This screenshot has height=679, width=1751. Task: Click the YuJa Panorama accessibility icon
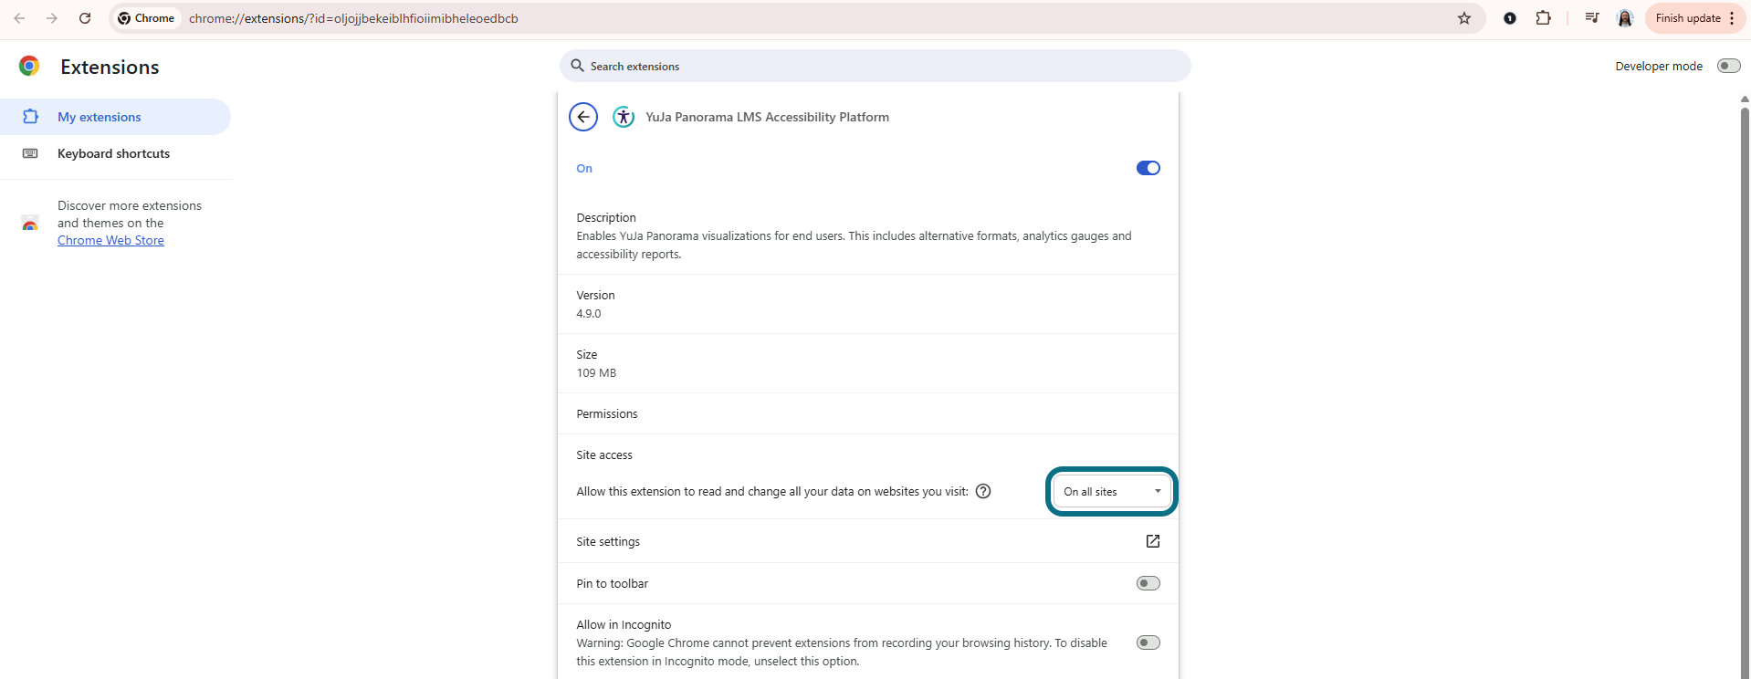(x=624, y=117)
